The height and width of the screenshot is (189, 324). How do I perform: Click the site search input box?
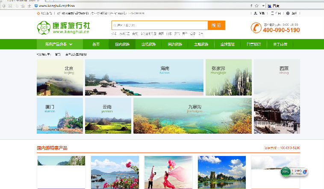pos(160,25)
